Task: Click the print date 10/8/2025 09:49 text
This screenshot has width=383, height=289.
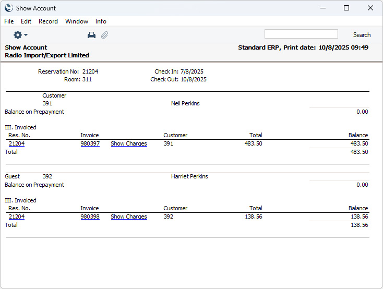Action: click(343, 47)
